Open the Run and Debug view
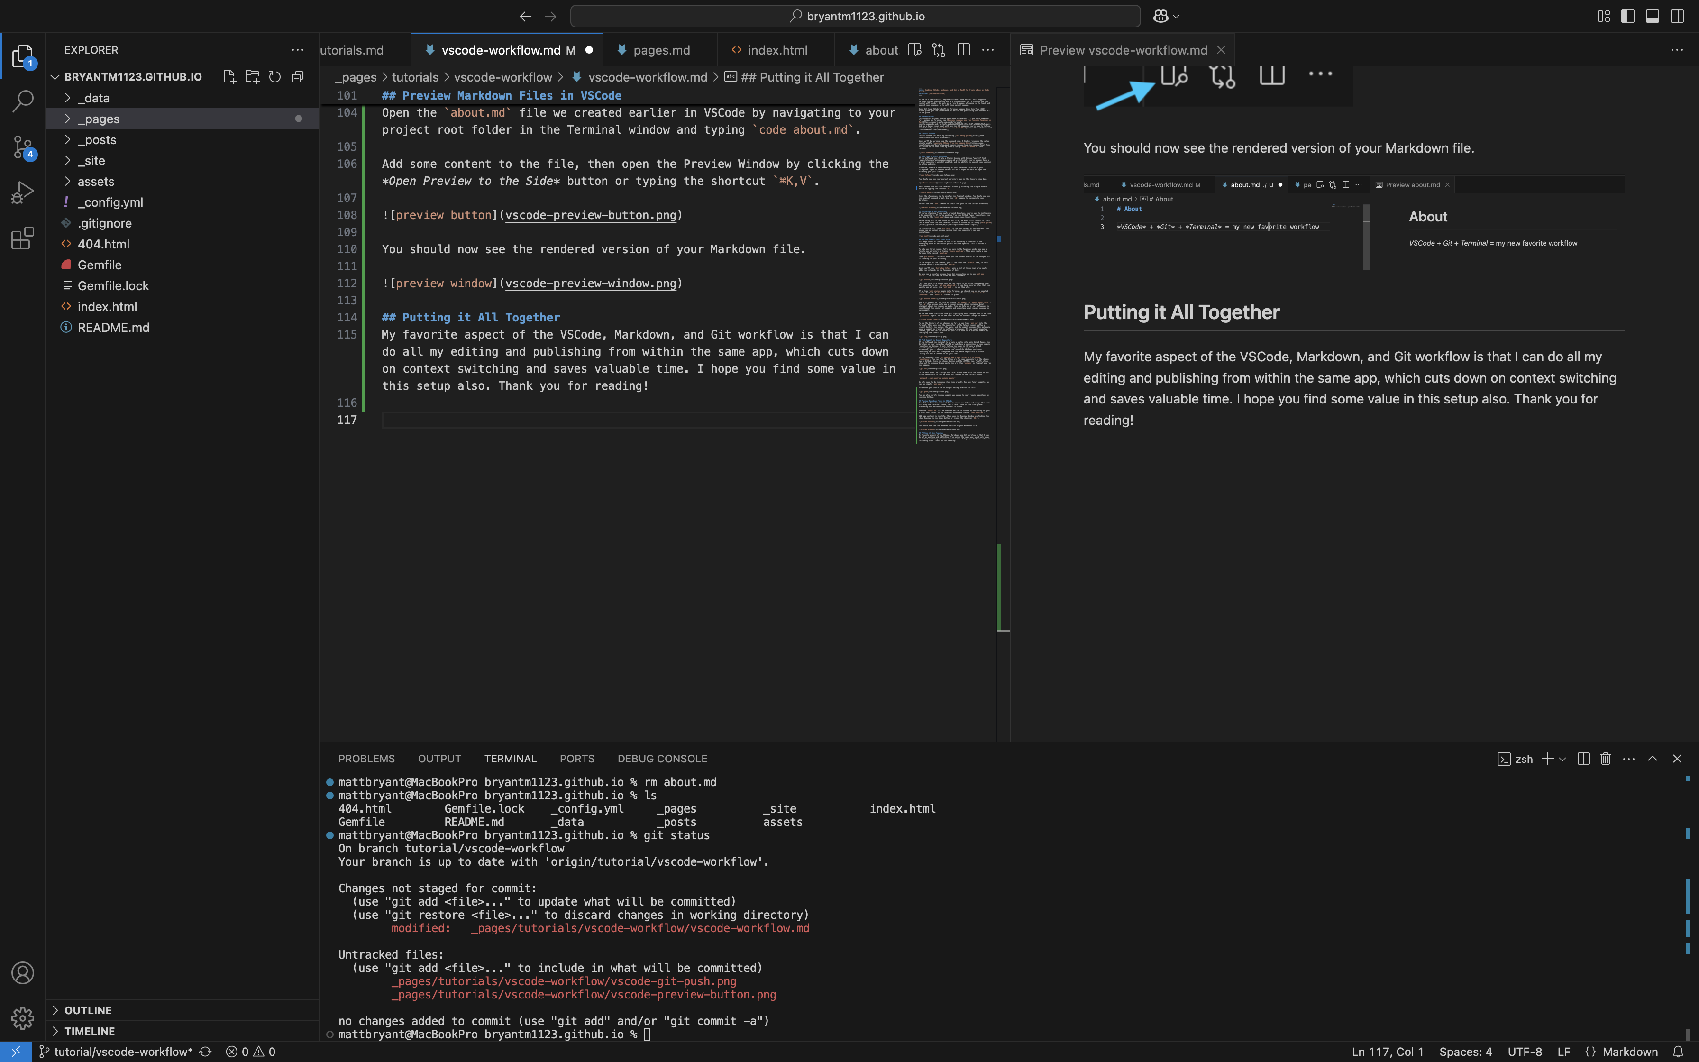The image size is (1699, 1062). (x=22, y=192)
